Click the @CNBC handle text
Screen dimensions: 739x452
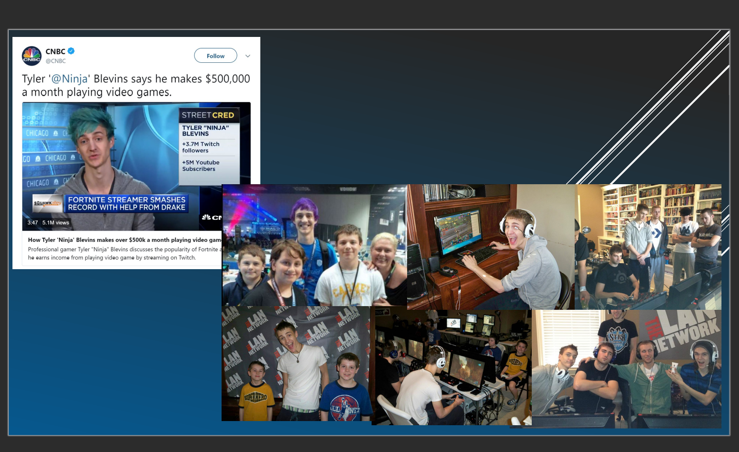point(56,61)
